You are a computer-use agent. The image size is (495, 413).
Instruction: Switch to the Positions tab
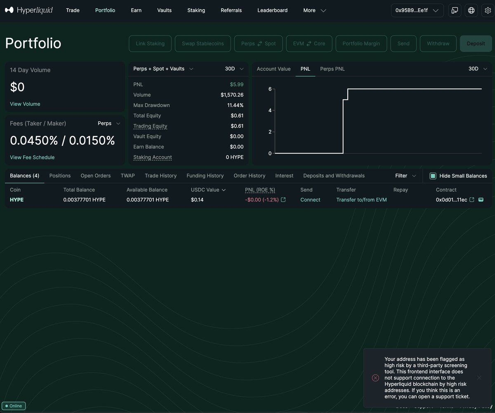click(60, 176)
